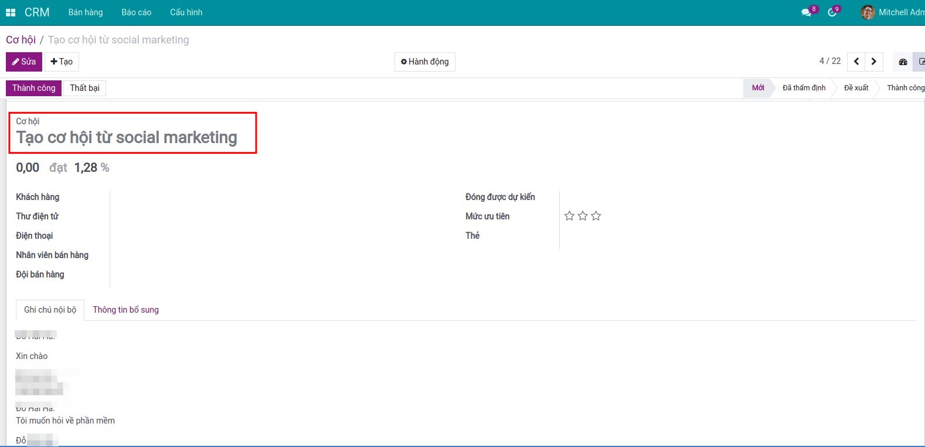Mark opportunity as Thất bại
The height and width of the screenshot is (447, 925).
[x=84, y=88]
